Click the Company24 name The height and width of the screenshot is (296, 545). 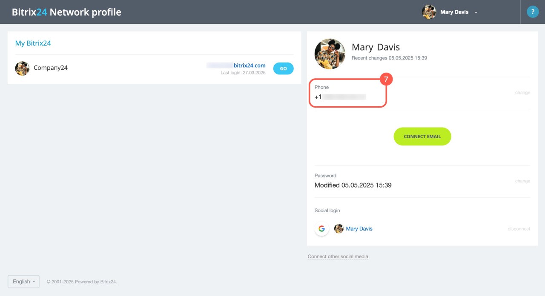click(x=51, y=68)
